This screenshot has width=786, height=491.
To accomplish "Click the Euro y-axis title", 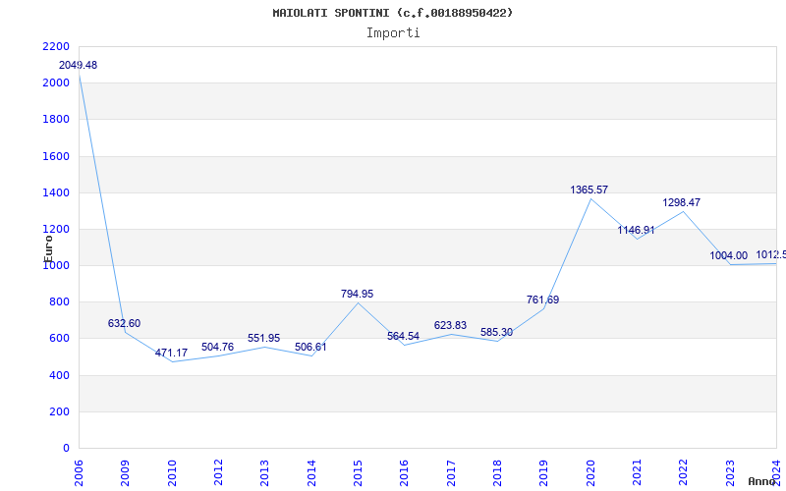I will pos(48,245).
